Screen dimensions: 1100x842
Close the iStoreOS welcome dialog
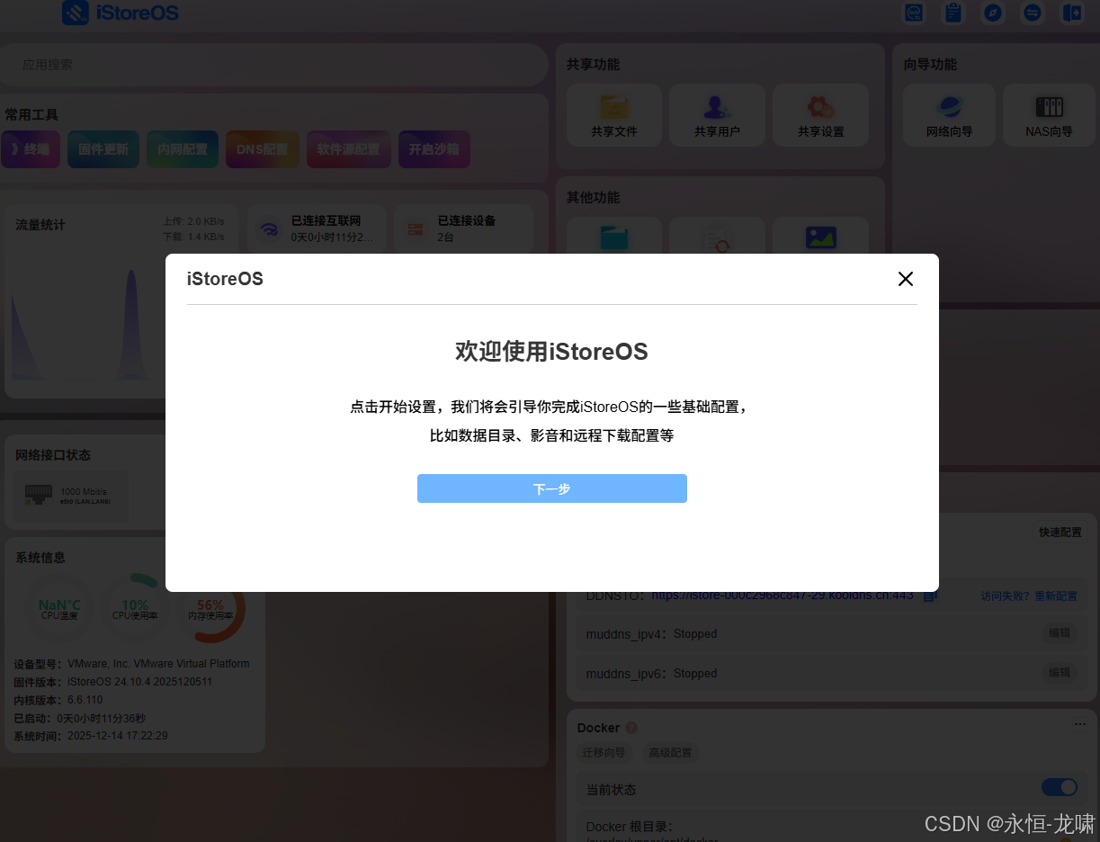(906, 279)
